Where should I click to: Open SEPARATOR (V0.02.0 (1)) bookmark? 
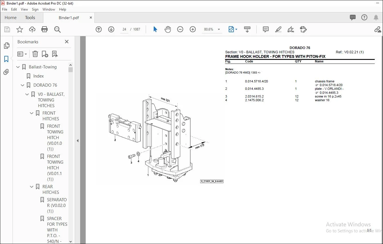tap(57, 206)
